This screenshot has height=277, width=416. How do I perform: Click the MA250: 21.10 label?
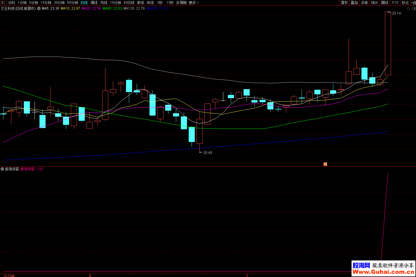tap(157, 8)
